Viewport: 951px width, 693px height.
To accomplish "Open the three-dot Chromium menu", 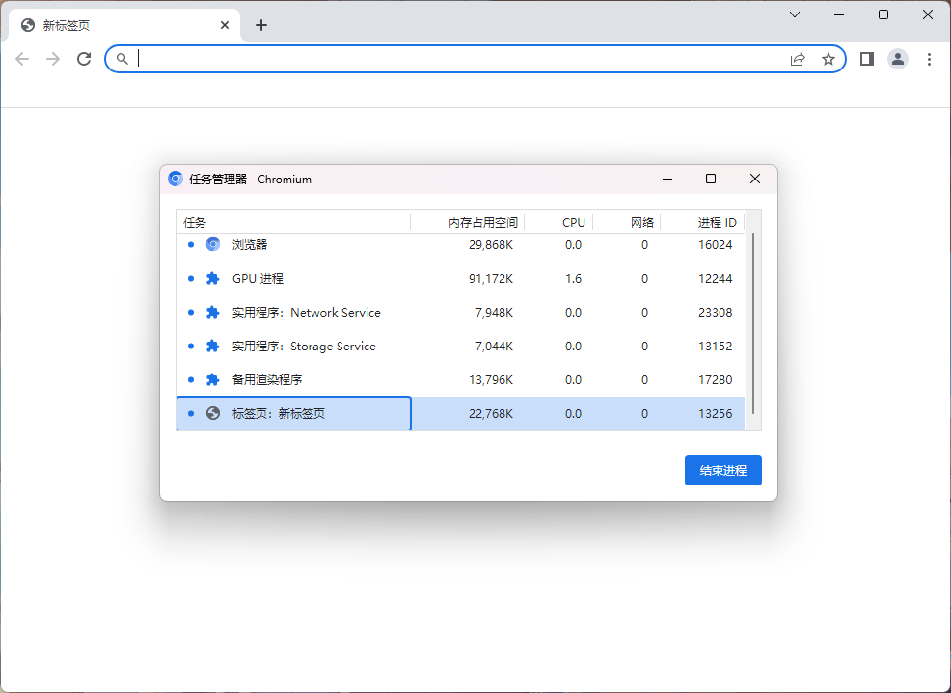I will pos(929,59).
